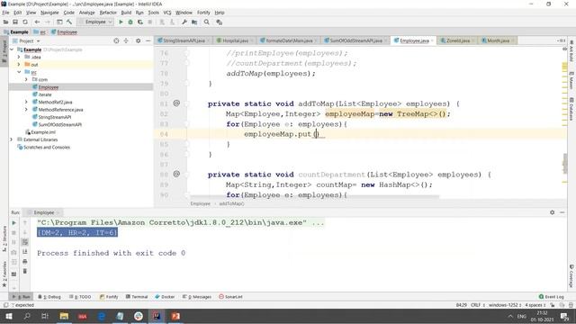Click the green Run button in toolbar
This screenshot has height=324, width=576.
[121, 22]
